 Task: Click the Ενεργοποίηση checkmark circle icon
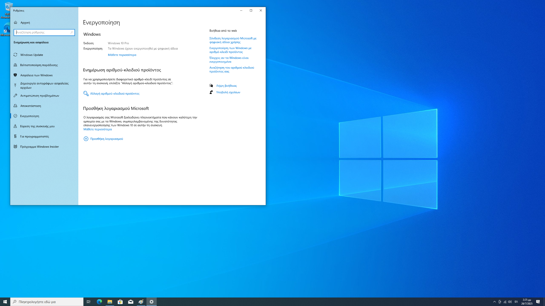(15, 116)
